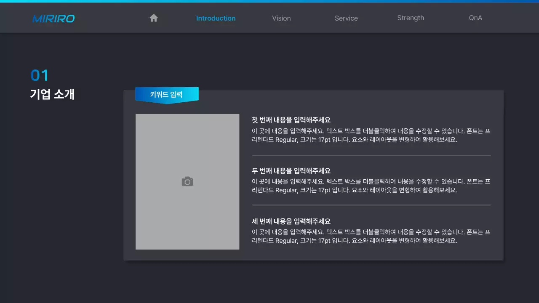Click the divider line under the first section
Screen dimensions: 539x303
(x=371, y=155)
